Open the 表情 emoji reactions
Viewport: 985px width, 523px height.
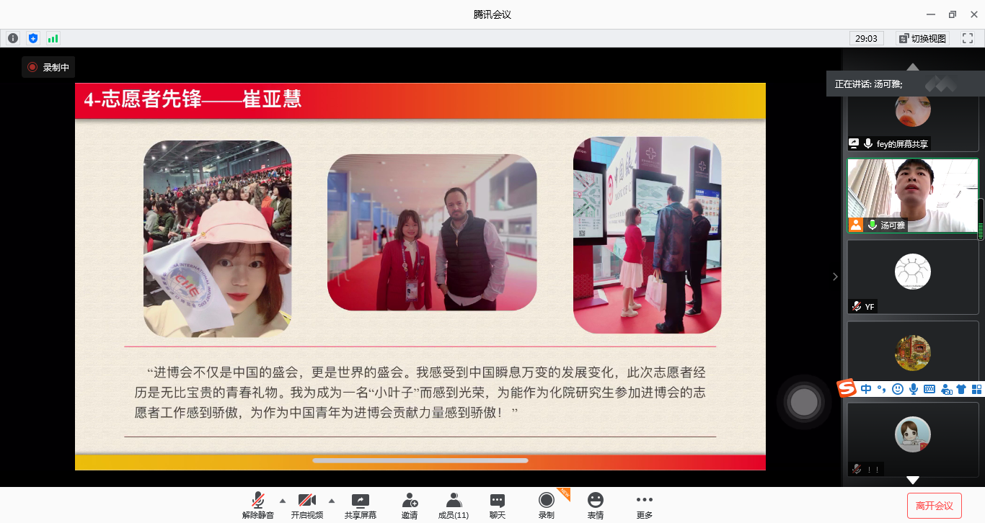pyautogui.click(x=595, y=501)
